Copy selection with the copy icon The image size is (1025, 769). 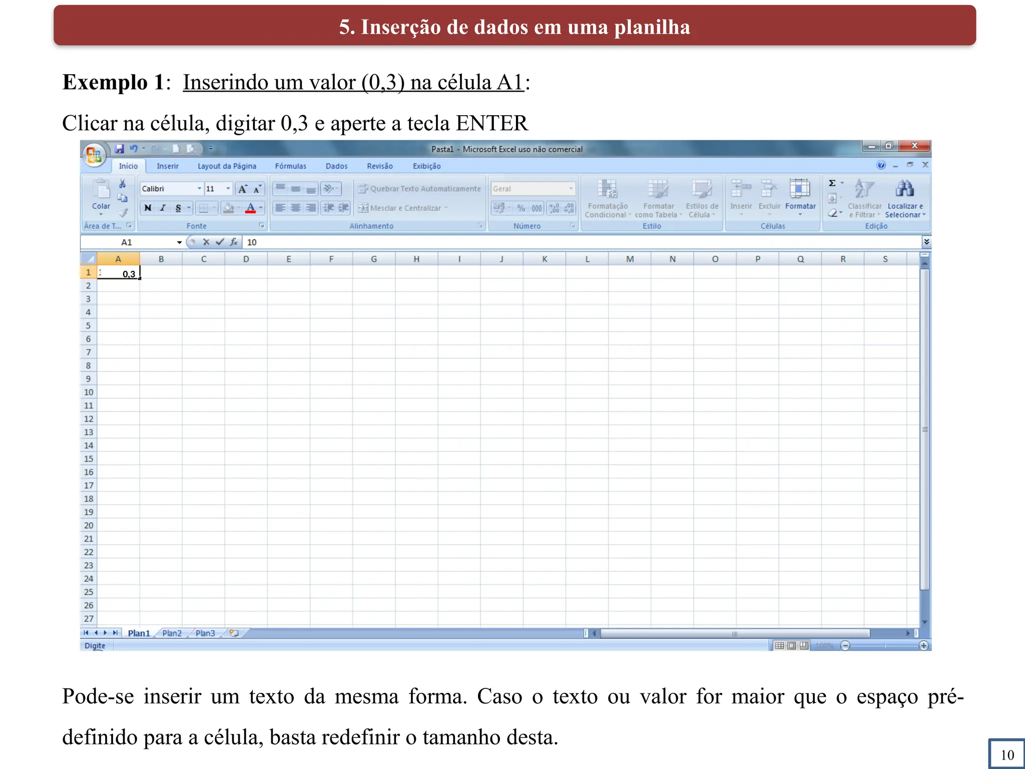click(123, 198)
